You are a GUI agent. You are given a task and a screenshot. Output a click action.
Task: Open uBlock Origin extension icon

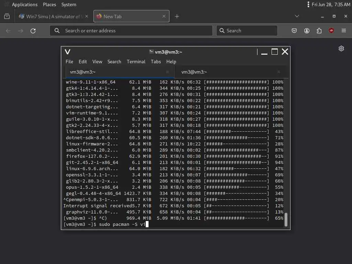pyautogui.click(x=331, y=31)
